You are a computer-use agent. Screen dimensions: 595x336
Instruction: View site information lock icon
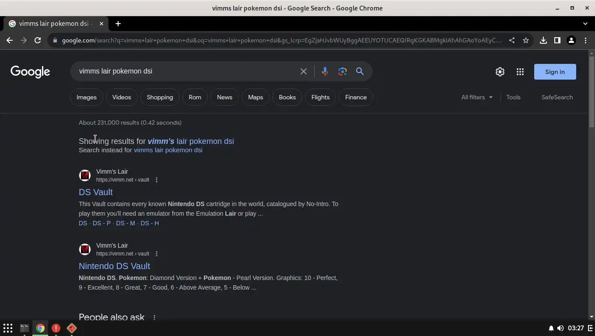55,40
